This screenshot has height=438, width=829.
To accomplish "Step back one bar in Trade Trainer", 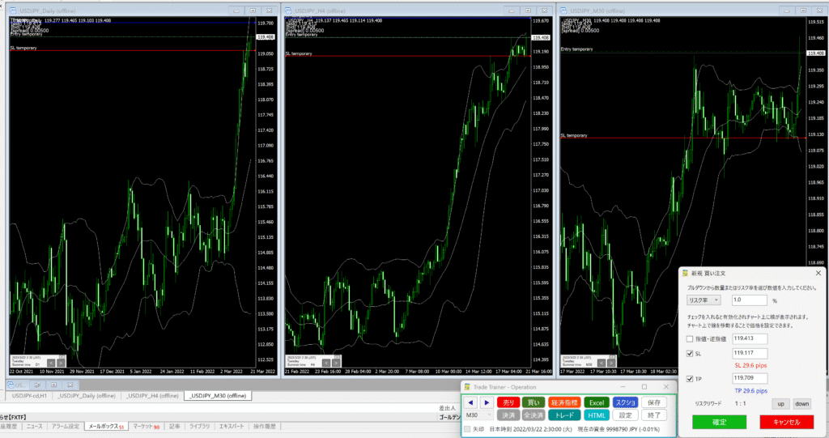I will click(x=470, y=402).
